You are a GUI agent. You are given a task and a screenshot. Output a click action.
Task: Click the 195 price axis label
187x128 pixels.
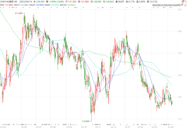pyautogui.click(x=180, y=31)
